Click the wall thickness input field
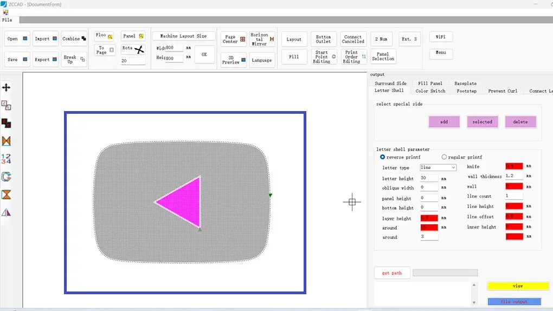Viewport: 553px width, 311px height. 514,176
